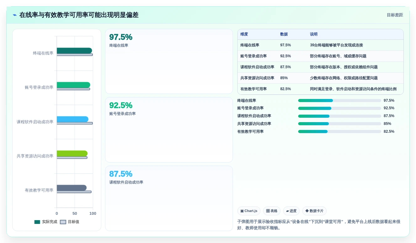Click the Chart.js tag chip
Screen dimensions: 416x243
pos(249,211)
